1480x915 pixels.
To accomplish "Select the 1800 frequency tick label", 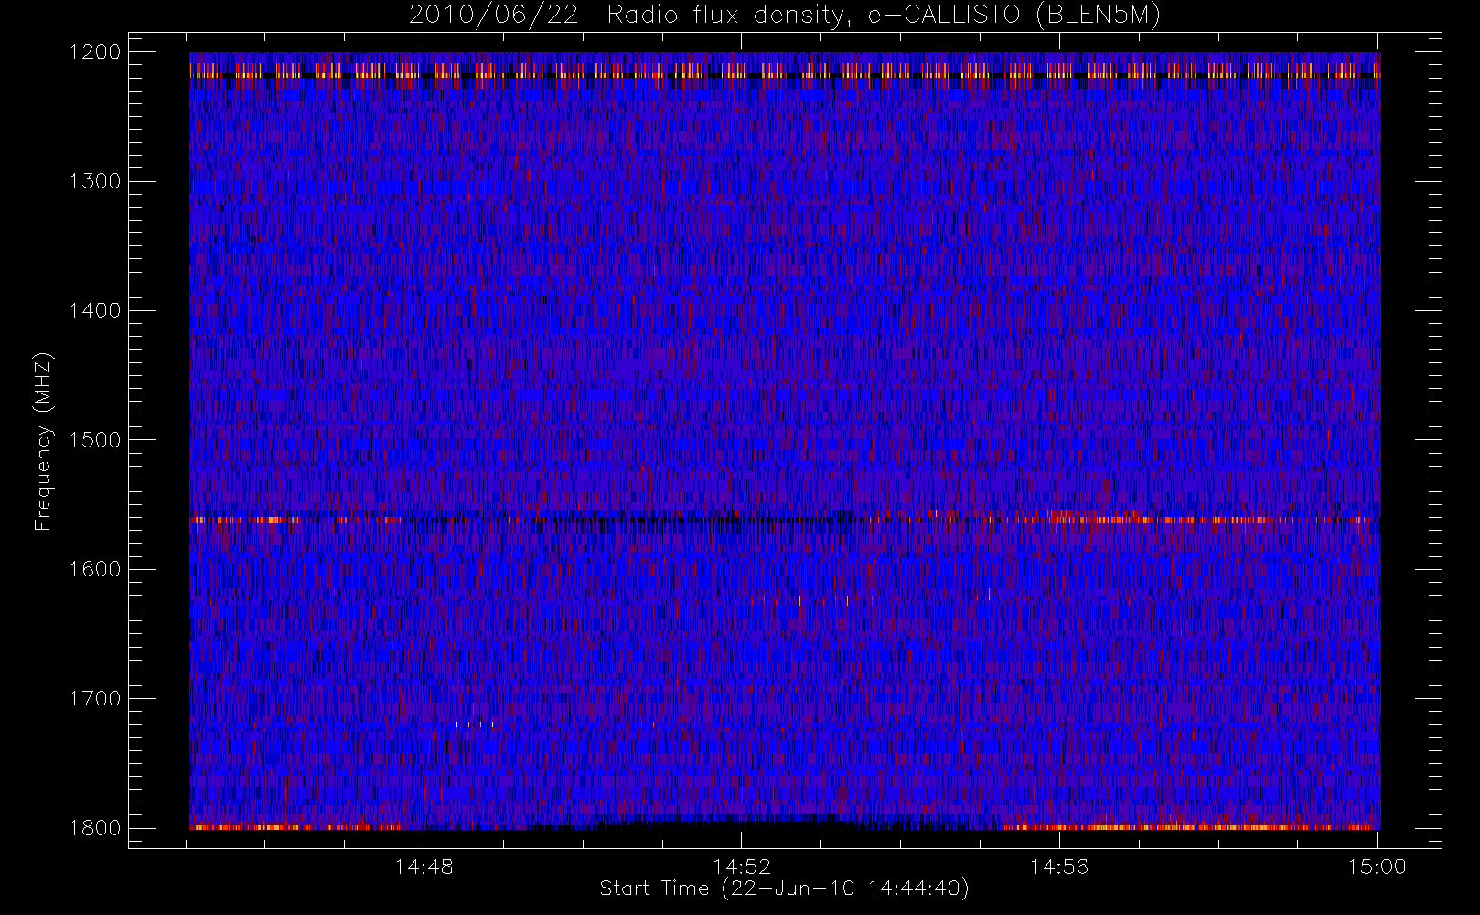I will pyautogui.click(x=95, y=827).
